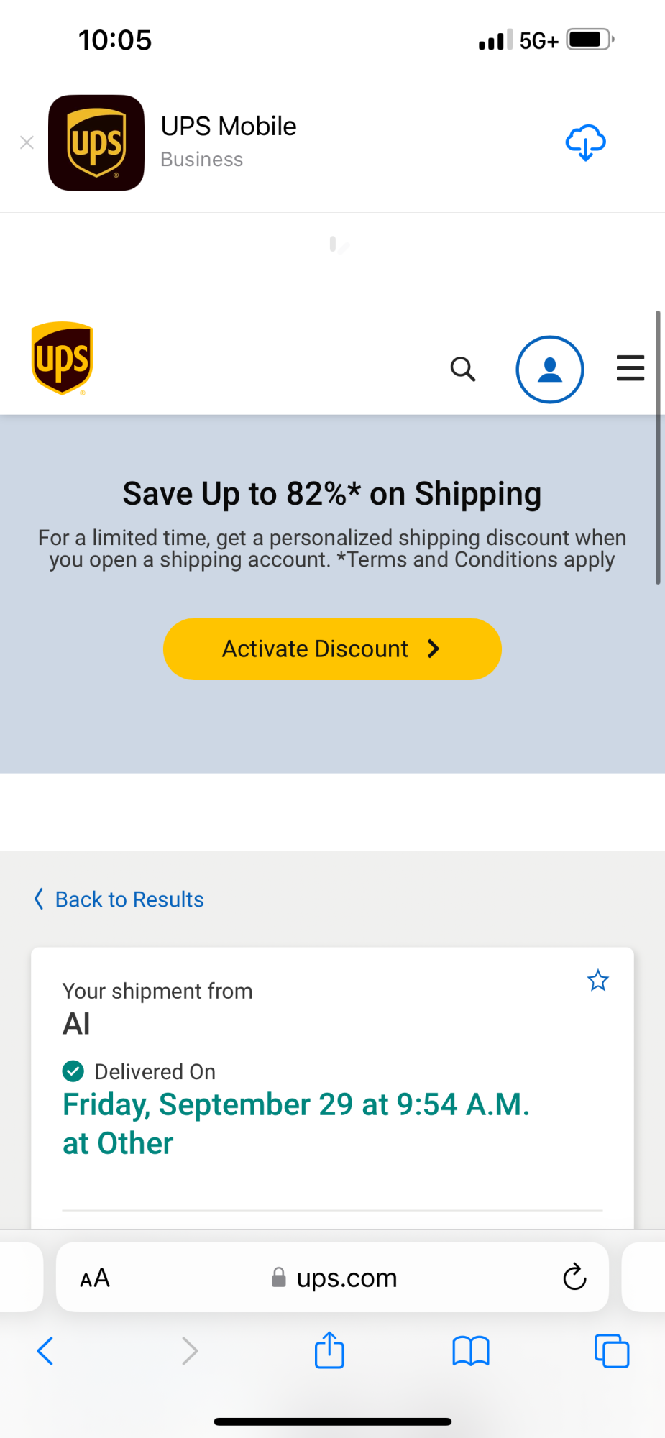This screenshot has height=1438, width=665.
Task: Dismiss the UPS Mobile app banner
Action: [27, 142]
